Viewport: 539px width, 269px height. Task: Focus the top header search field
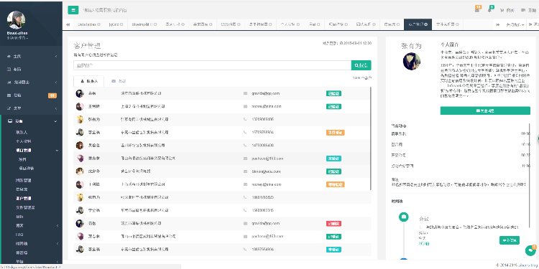click(105, 10)
